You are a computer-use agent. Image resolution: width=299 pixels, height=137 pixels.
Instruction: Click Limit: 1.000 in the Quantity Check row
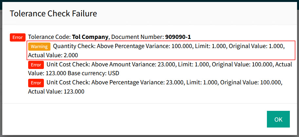[210, 46]
